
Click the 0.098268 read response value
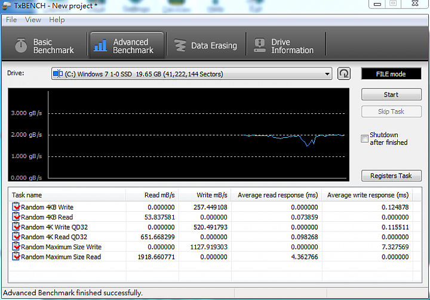[305, 237]
